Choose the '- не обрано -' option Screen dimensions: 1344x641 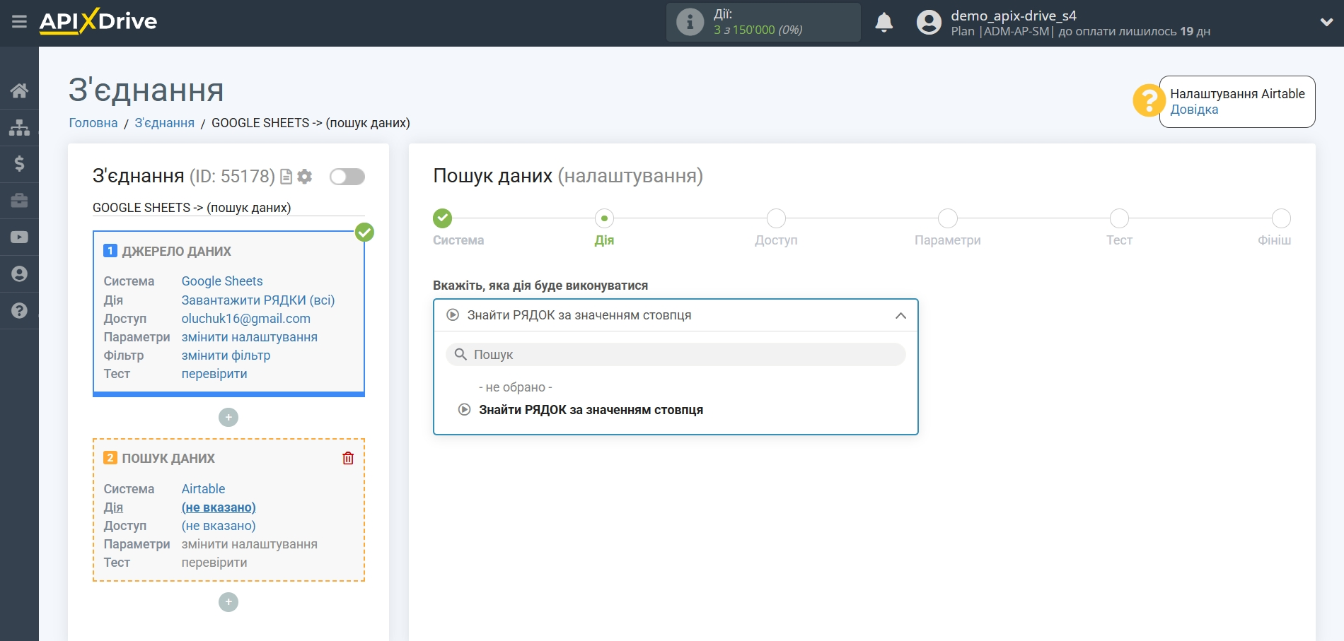click(x=516, y=387)
